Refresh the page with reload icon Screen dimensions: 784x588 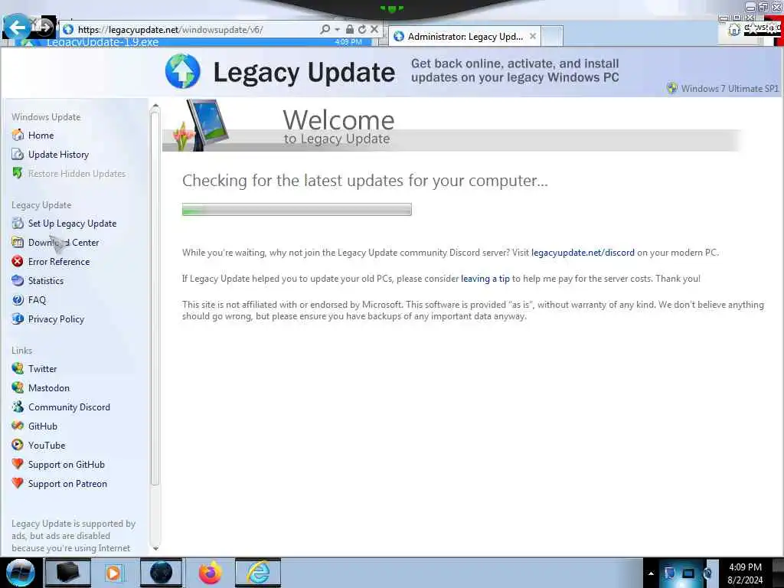tap(362, 30)
